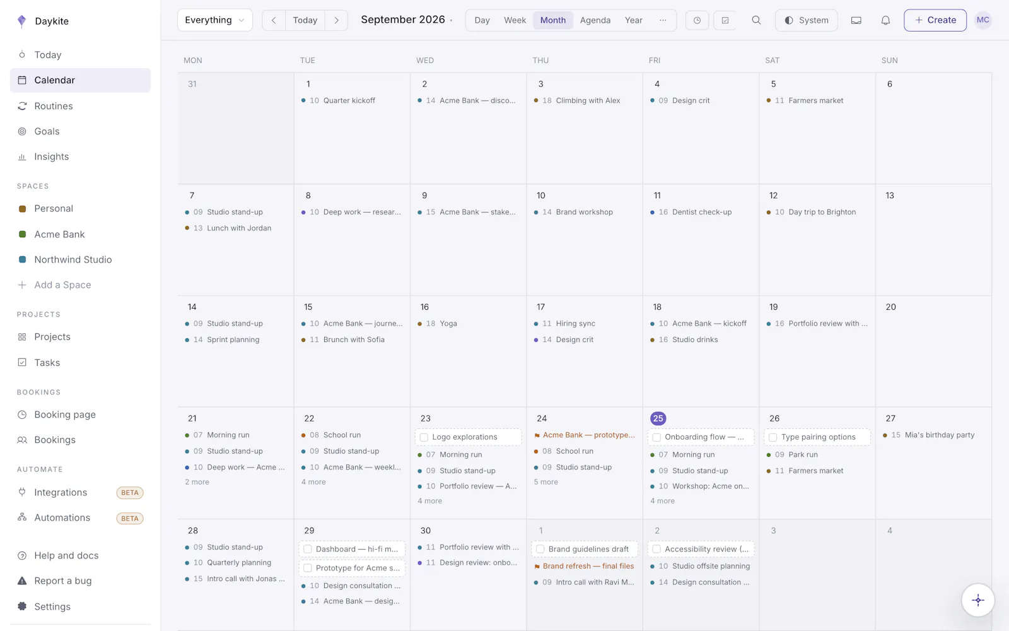The width and height of the screenshot is (1009, 631).
Task: Jump to Today in the toolbar
Action: pos(305,20)
